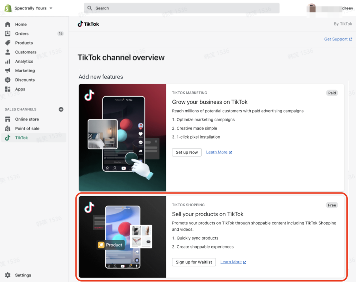Click "Sell your products on TikTok" heading
The image size is (356, 282).
207,214
